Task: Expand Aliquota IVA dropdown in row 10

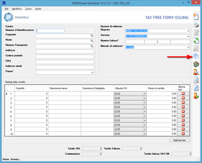Action: coord(145,134)
